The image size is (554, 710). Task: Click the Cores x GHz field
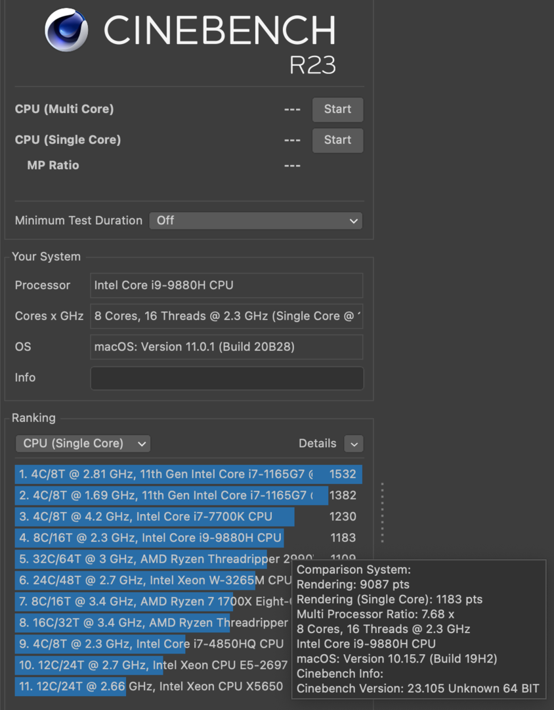[226, 316]
